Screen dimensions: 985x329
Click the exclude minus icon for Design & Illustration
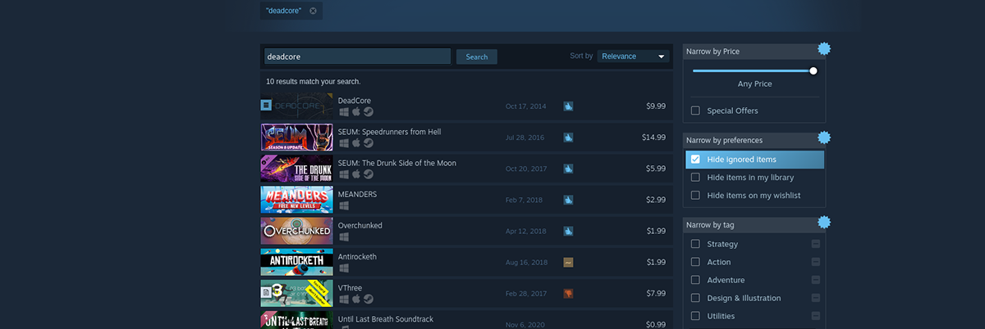pyautogui.click(x=816, y=298)
